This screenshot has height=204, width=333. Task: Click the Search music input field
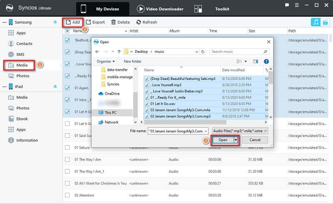(239, 52)
